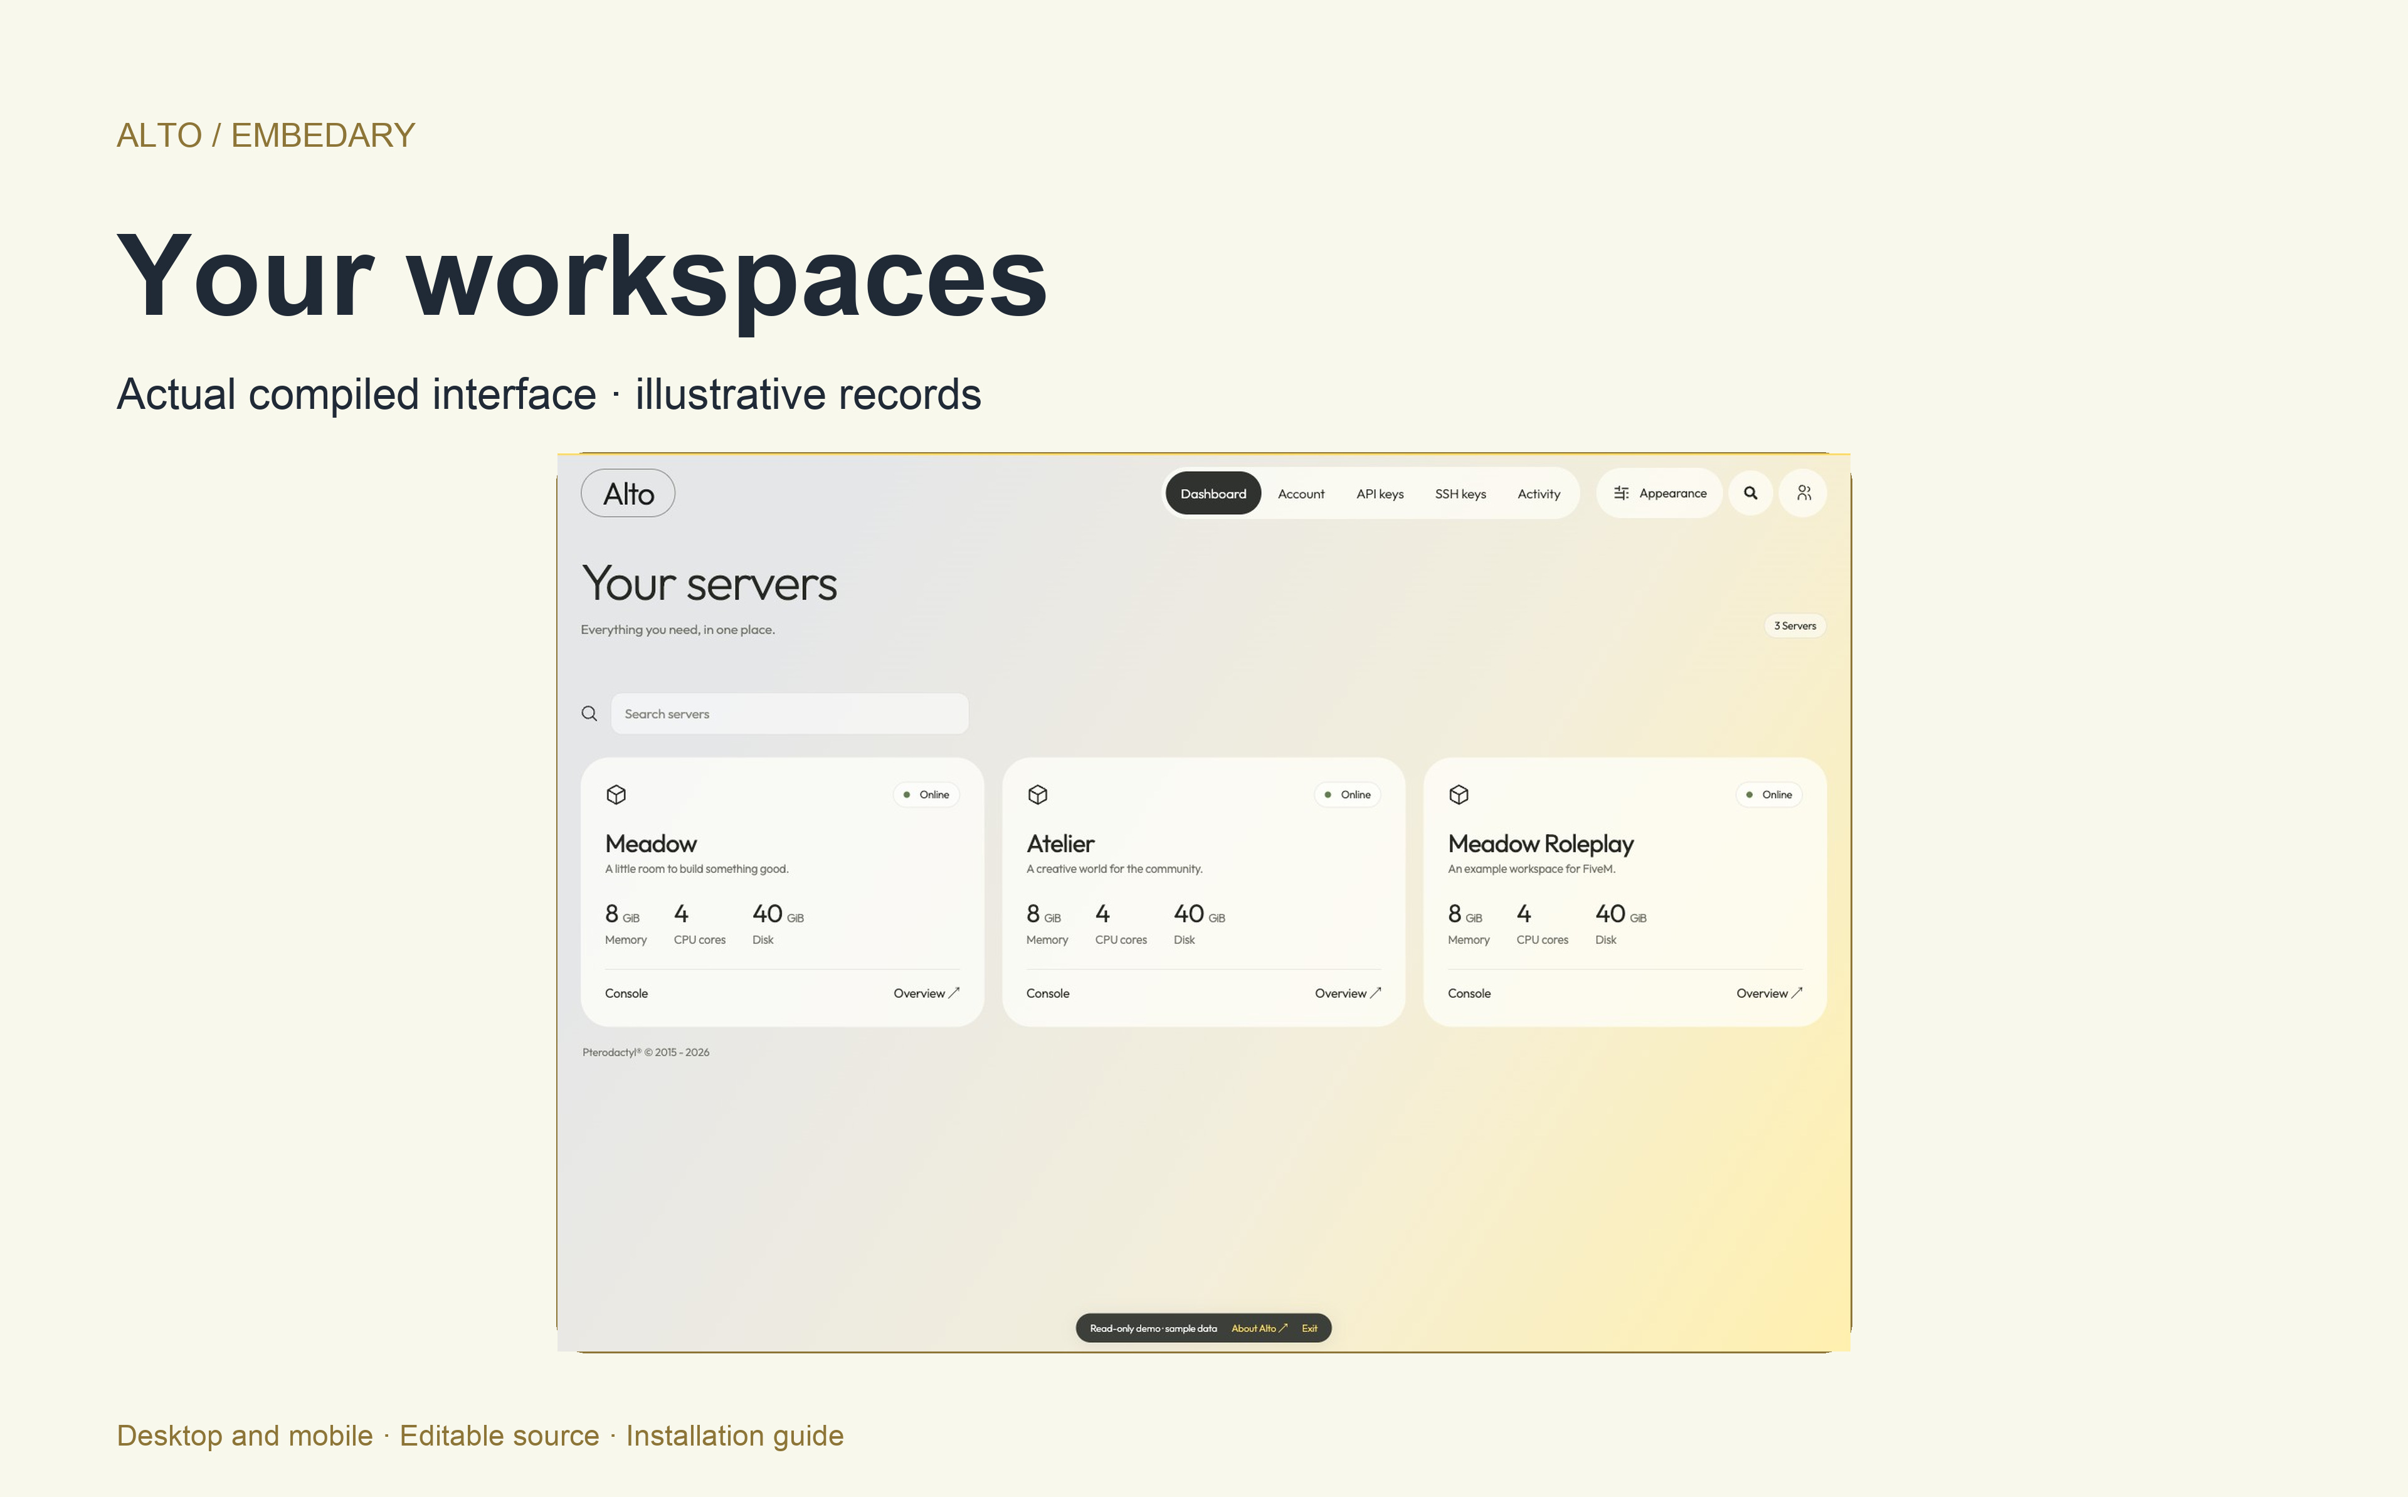Image resolution: width=2408 pixels, height=1497 pixels.
Task: Follow the About Alto link
Action: [x=1259, y=1329]
